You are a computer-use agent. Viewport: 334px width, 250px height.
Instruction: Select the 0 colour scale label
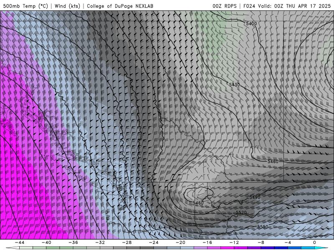pyautogui.click(x=315, y=242)
